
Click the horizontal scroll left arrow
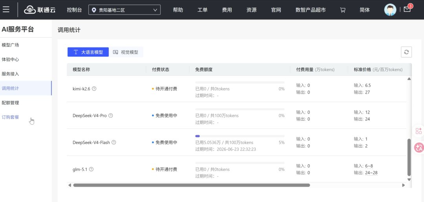tap(70, 185)
